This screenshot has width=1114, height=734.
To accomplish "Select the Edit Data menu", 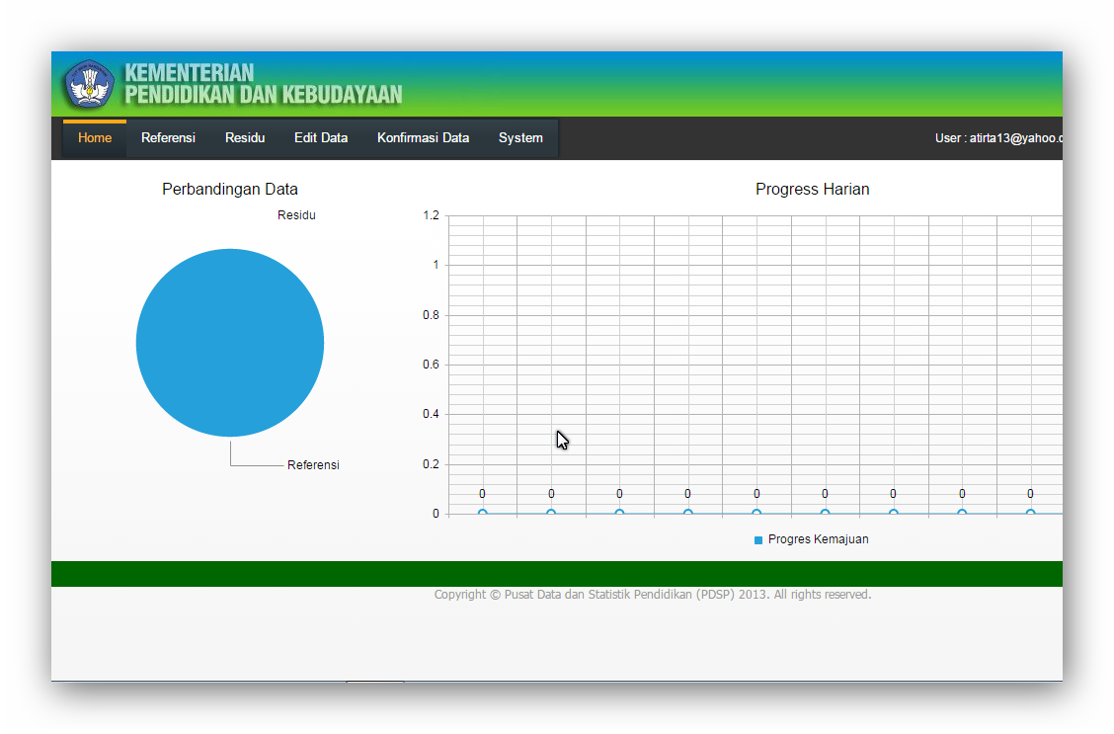I will [321, 138].
